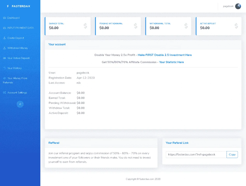Click the Account Settings sidebar icon

point(4,92)
